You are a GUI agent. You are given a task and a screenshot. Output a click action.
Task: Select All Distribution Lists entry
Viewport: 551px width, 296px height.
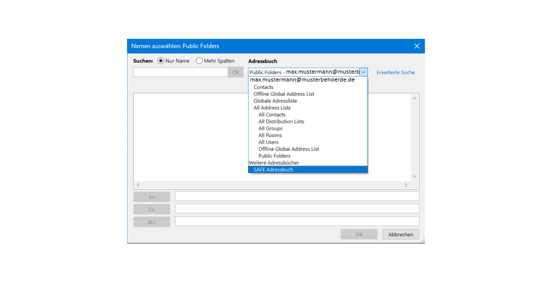coord(281,121)
